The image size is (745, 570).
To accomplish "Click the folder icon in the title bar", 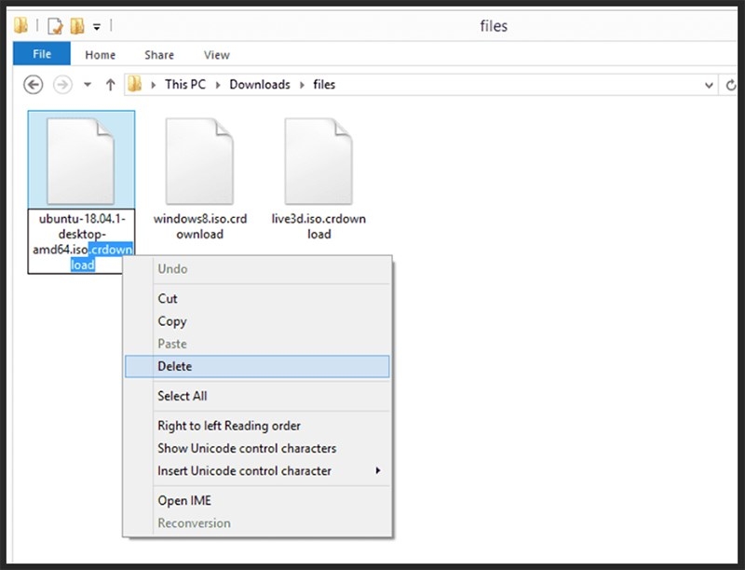I will (20, 26).
